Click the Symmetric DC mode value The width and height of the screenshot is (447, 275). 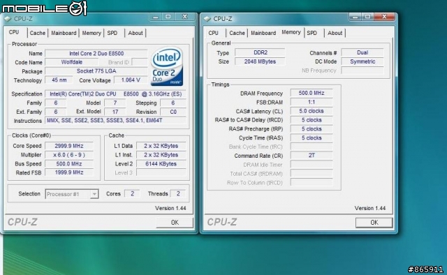pos(362,61)
